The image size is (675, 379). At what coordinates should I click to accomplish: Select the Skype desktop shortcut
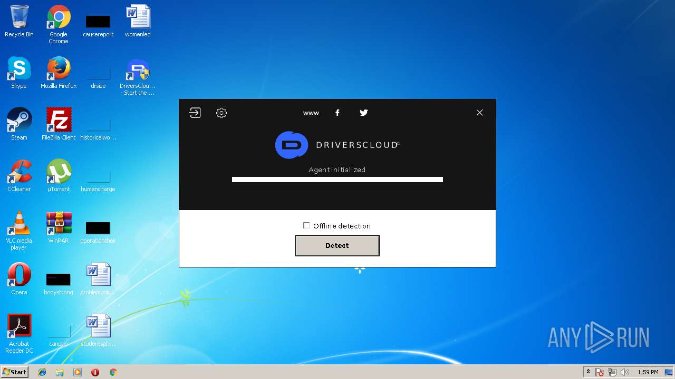[x=19, y=73]
